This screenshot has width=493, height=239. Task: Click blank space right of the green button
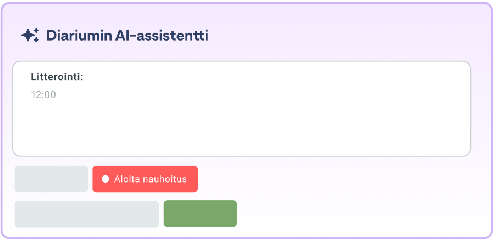pos(357,214)
